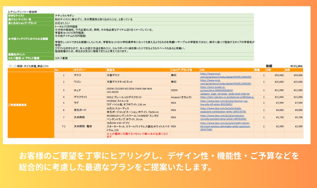The height and width of the screenshot is (188, 317).
Task: Select the 避けたいテイスト・色 label cell
Action: click(31, 19)
